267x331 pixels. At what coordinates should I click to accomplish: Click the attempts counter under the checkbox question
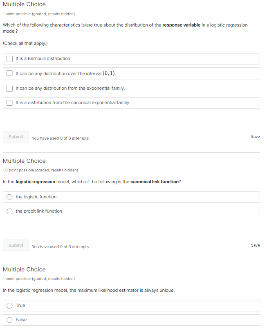pyautogui.click(x=60, y=138)
